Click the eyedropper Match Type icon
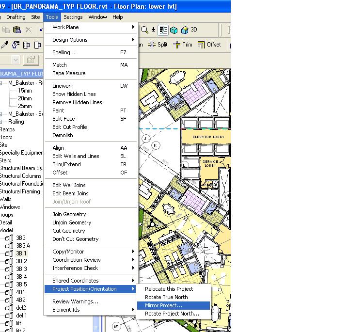The height and width of the screenshot is (332, 349). tap(5, 45)
